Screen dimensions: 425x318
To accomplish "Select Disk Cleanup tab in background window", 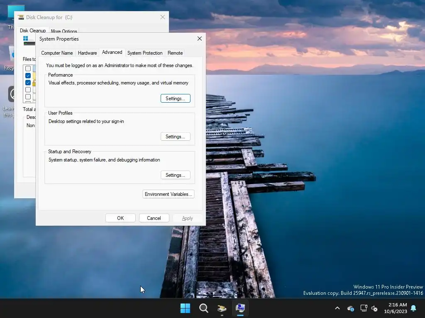I will pyautogui.click(x=33, y=30).
